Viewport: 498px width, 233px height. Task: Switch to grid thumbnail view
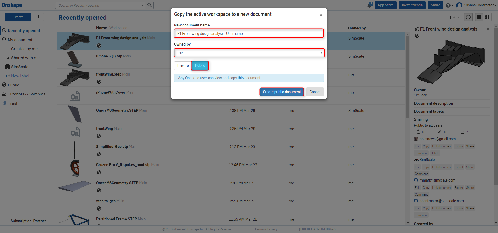488,17
